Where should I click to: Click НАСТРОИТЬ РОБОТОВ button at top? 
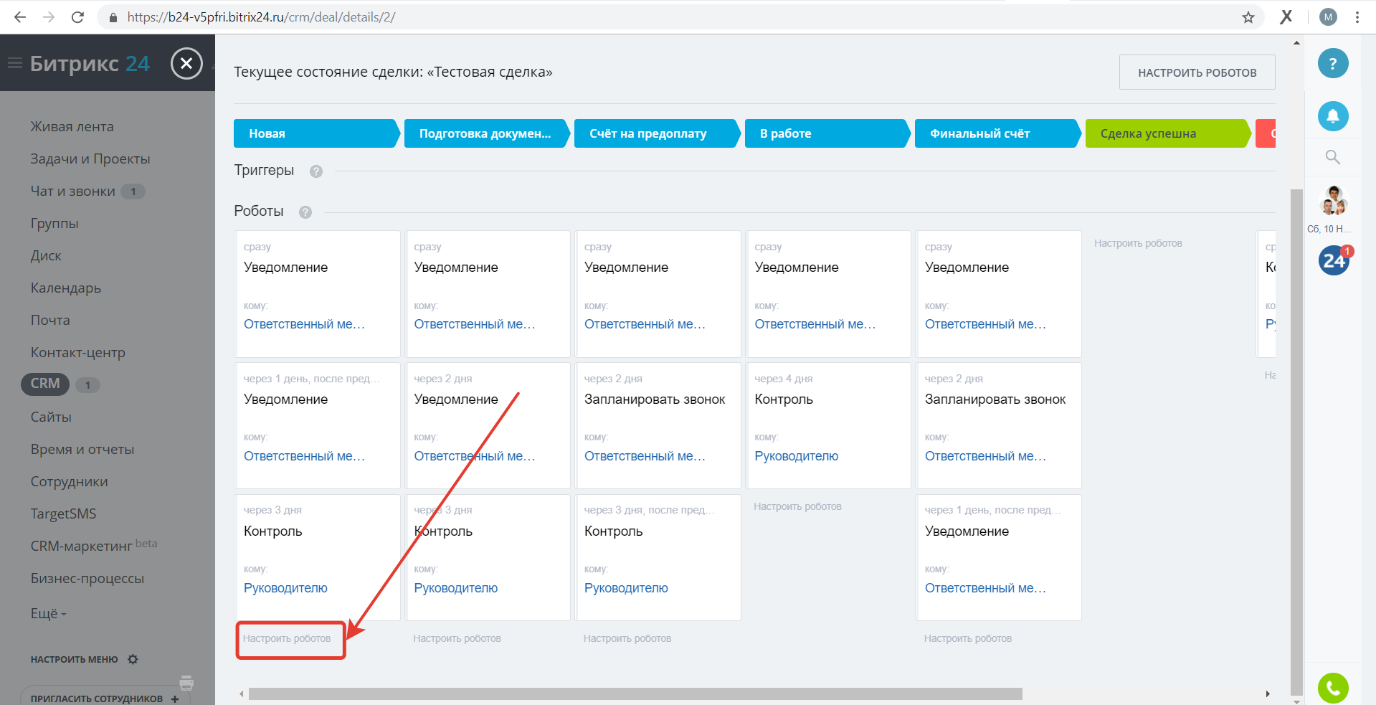(1197, 72)
